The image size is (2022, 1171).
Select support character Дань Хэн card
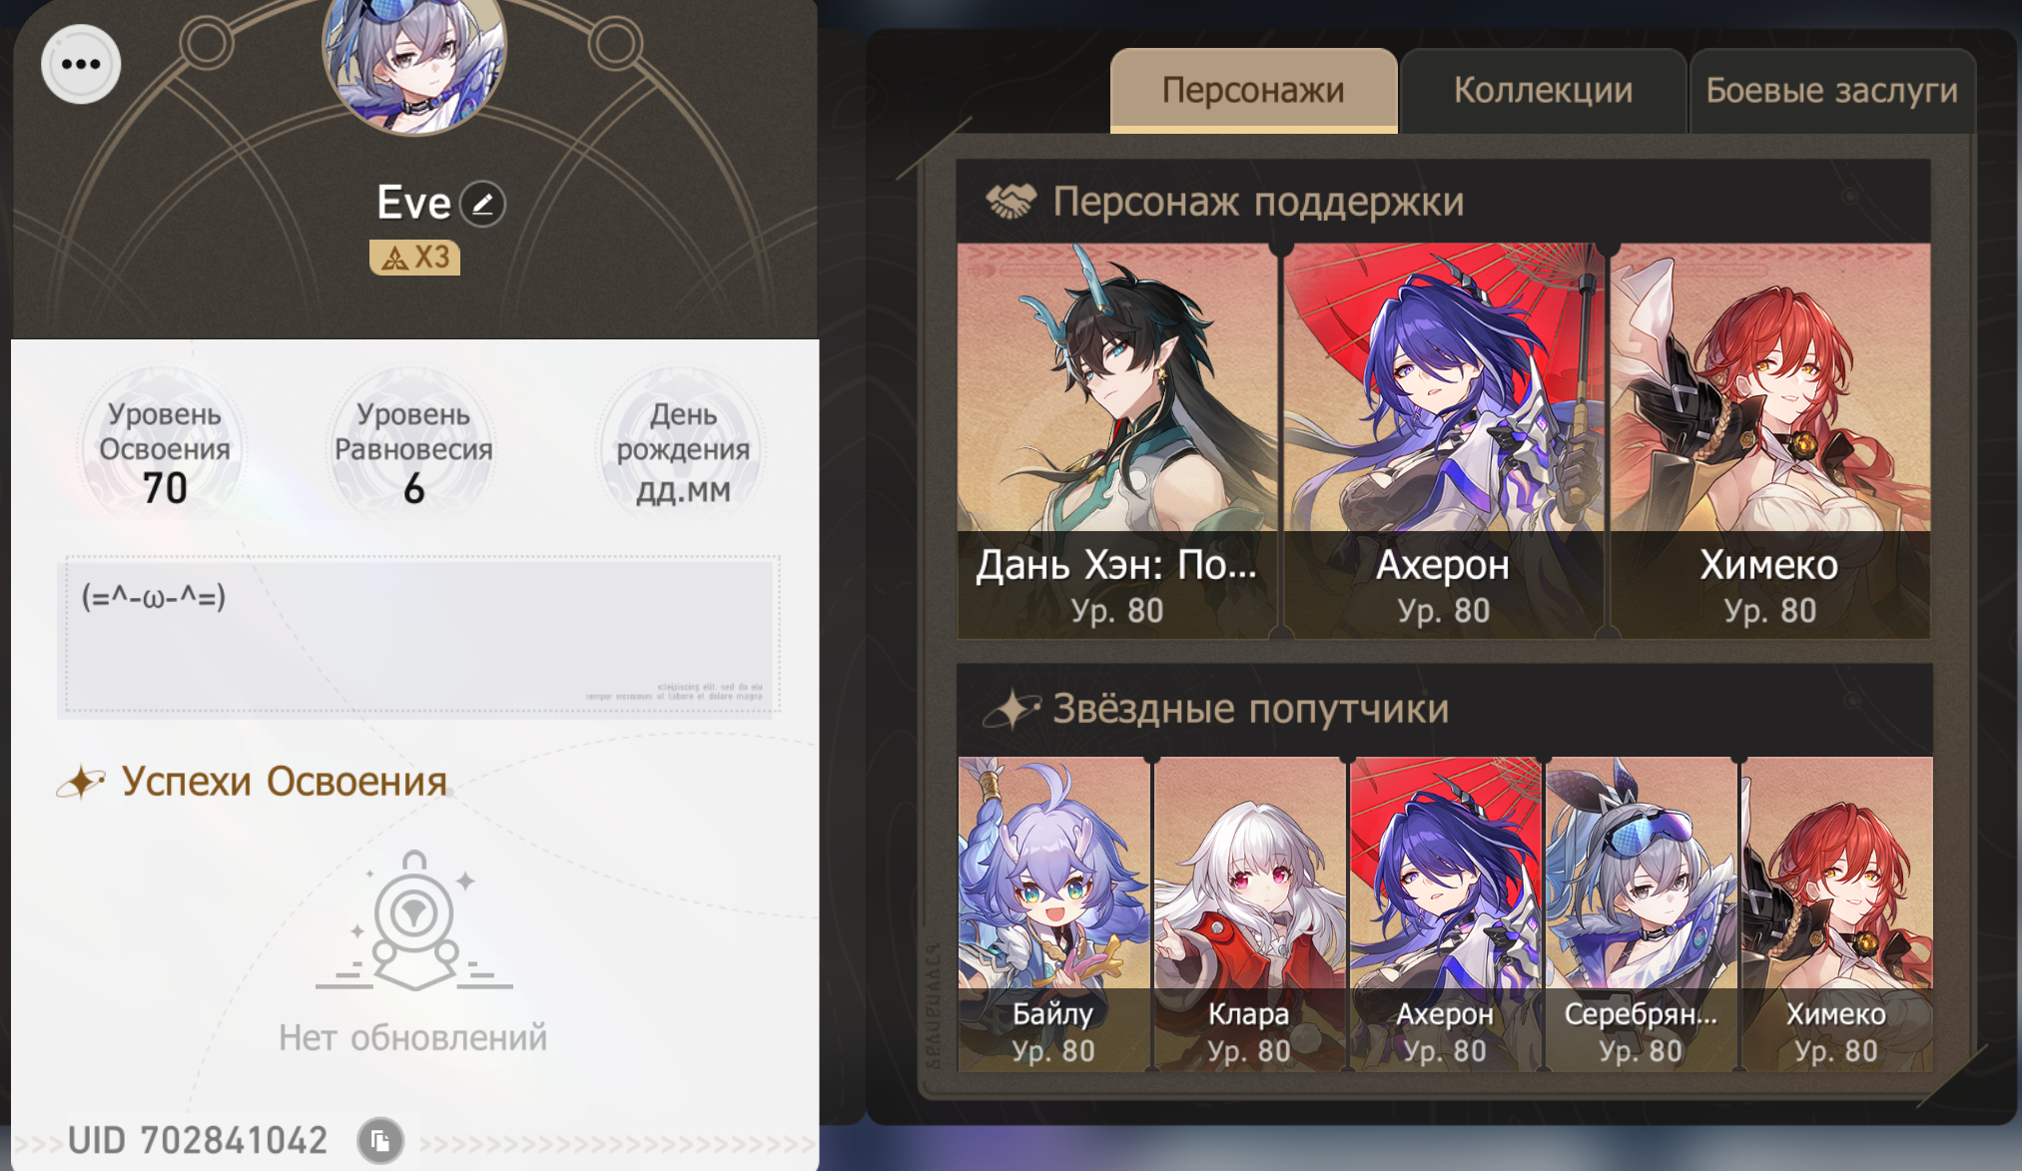point(1116,440)
